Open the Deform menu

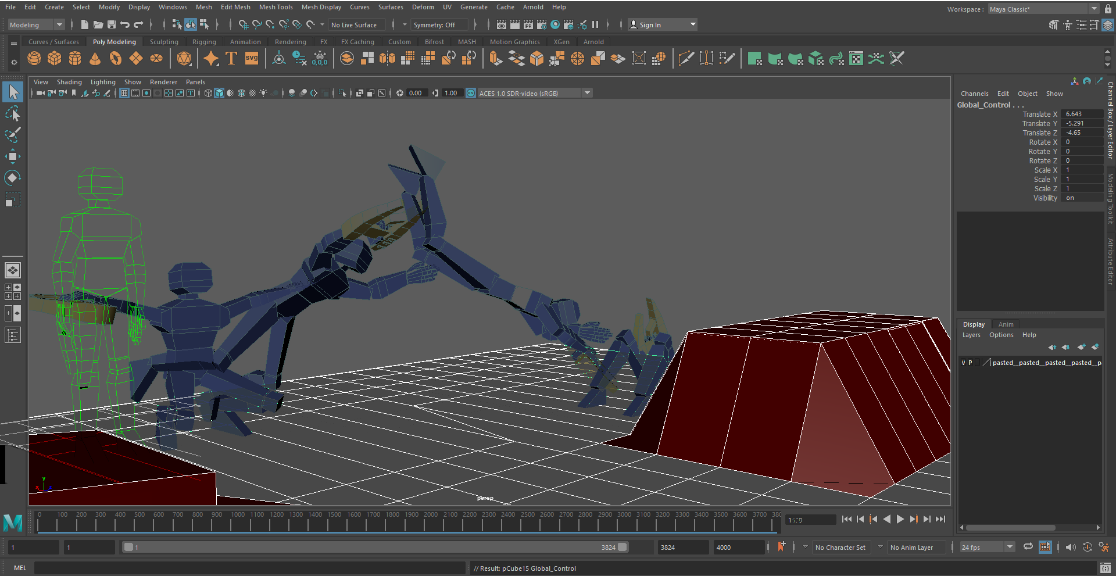[423, 7]
